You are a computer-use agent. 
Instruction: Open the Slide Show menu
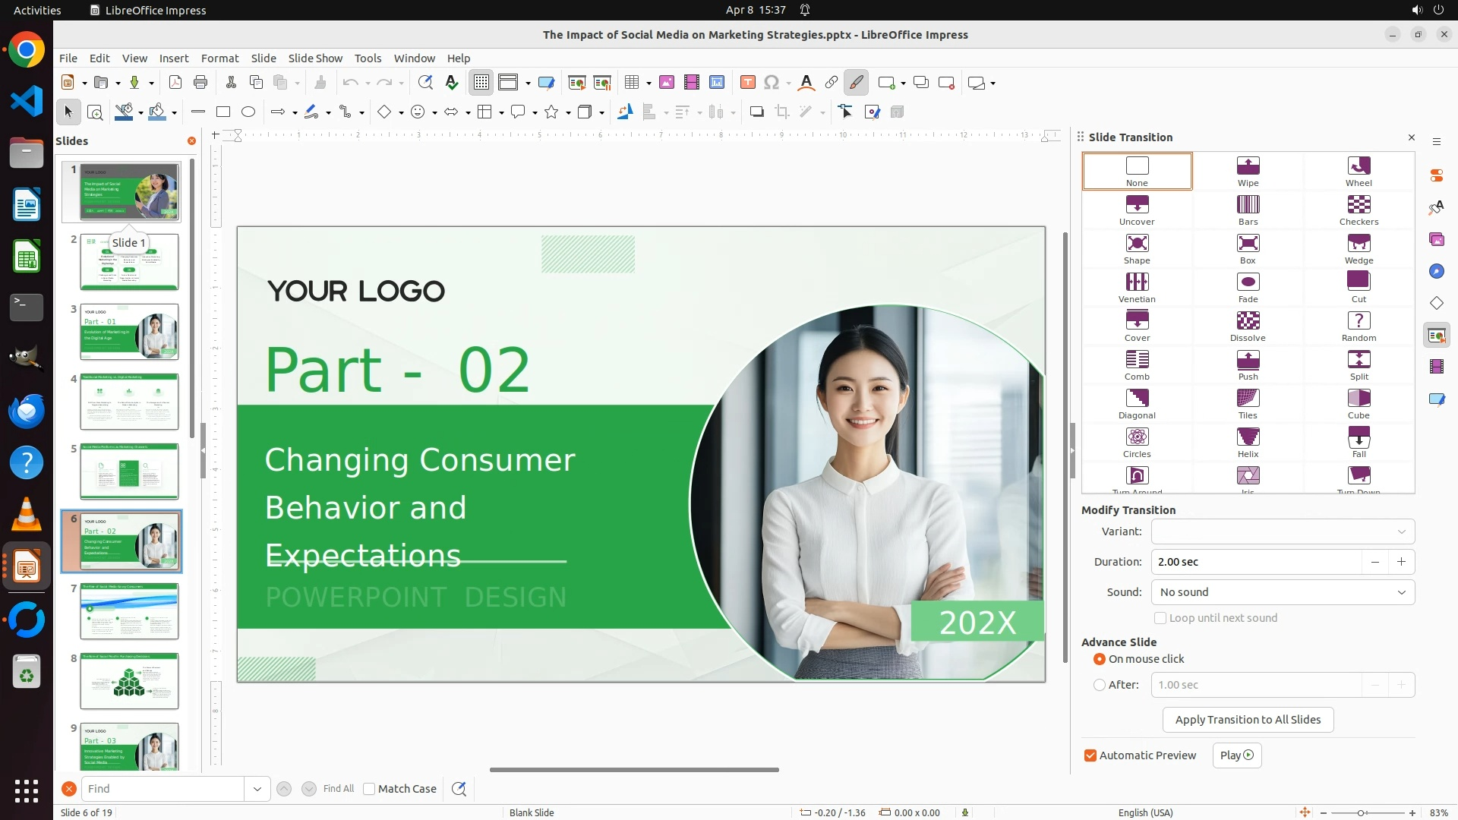315,58
